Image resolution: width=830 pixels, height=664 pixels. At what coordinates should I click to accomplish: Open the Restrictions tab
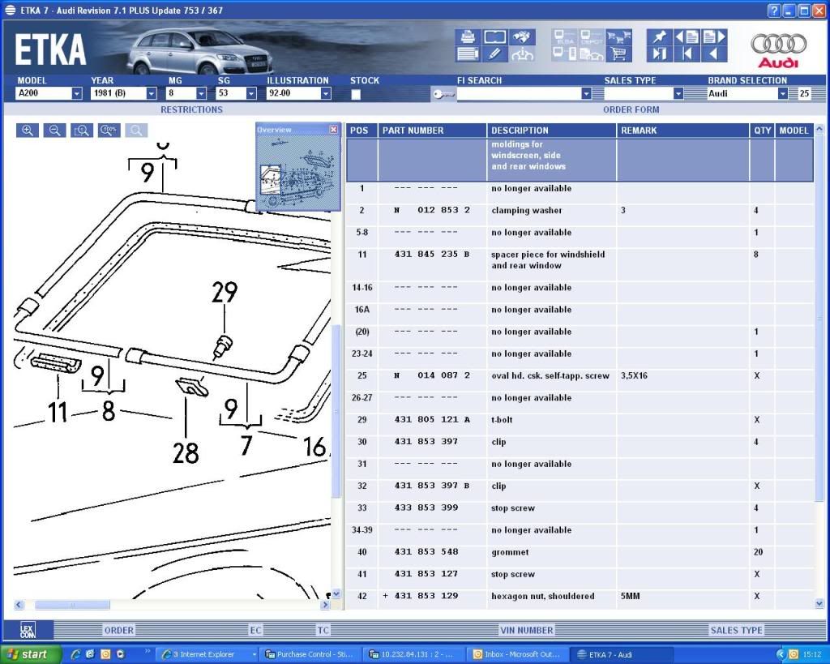191,109
